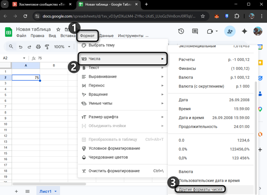Viewport: 267px width, 195px height.
Task: Print the spreadsheet
Action: [x=38, y=47]
